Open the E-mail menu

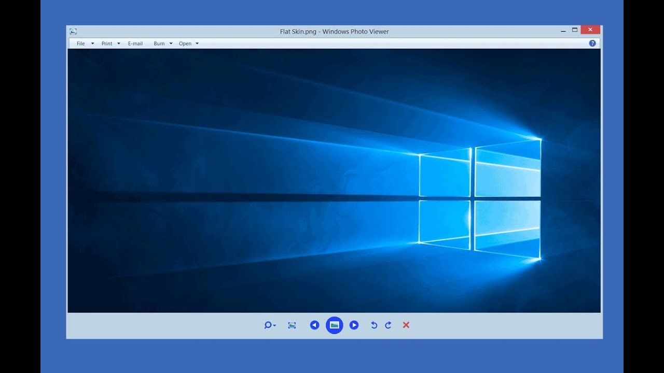pos(135,44)
